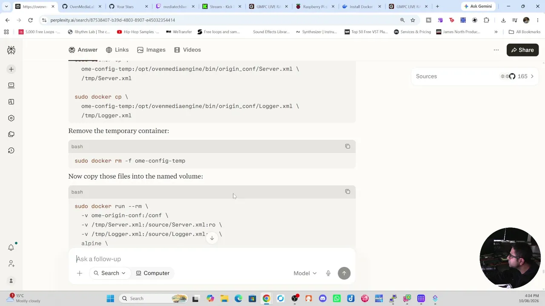Open the 'Hip-Hop Samples' bookmark

[138, 32]
